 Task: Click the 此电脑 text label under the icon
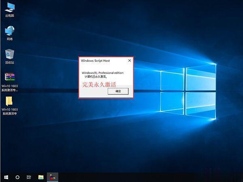[x=9, y=15]
